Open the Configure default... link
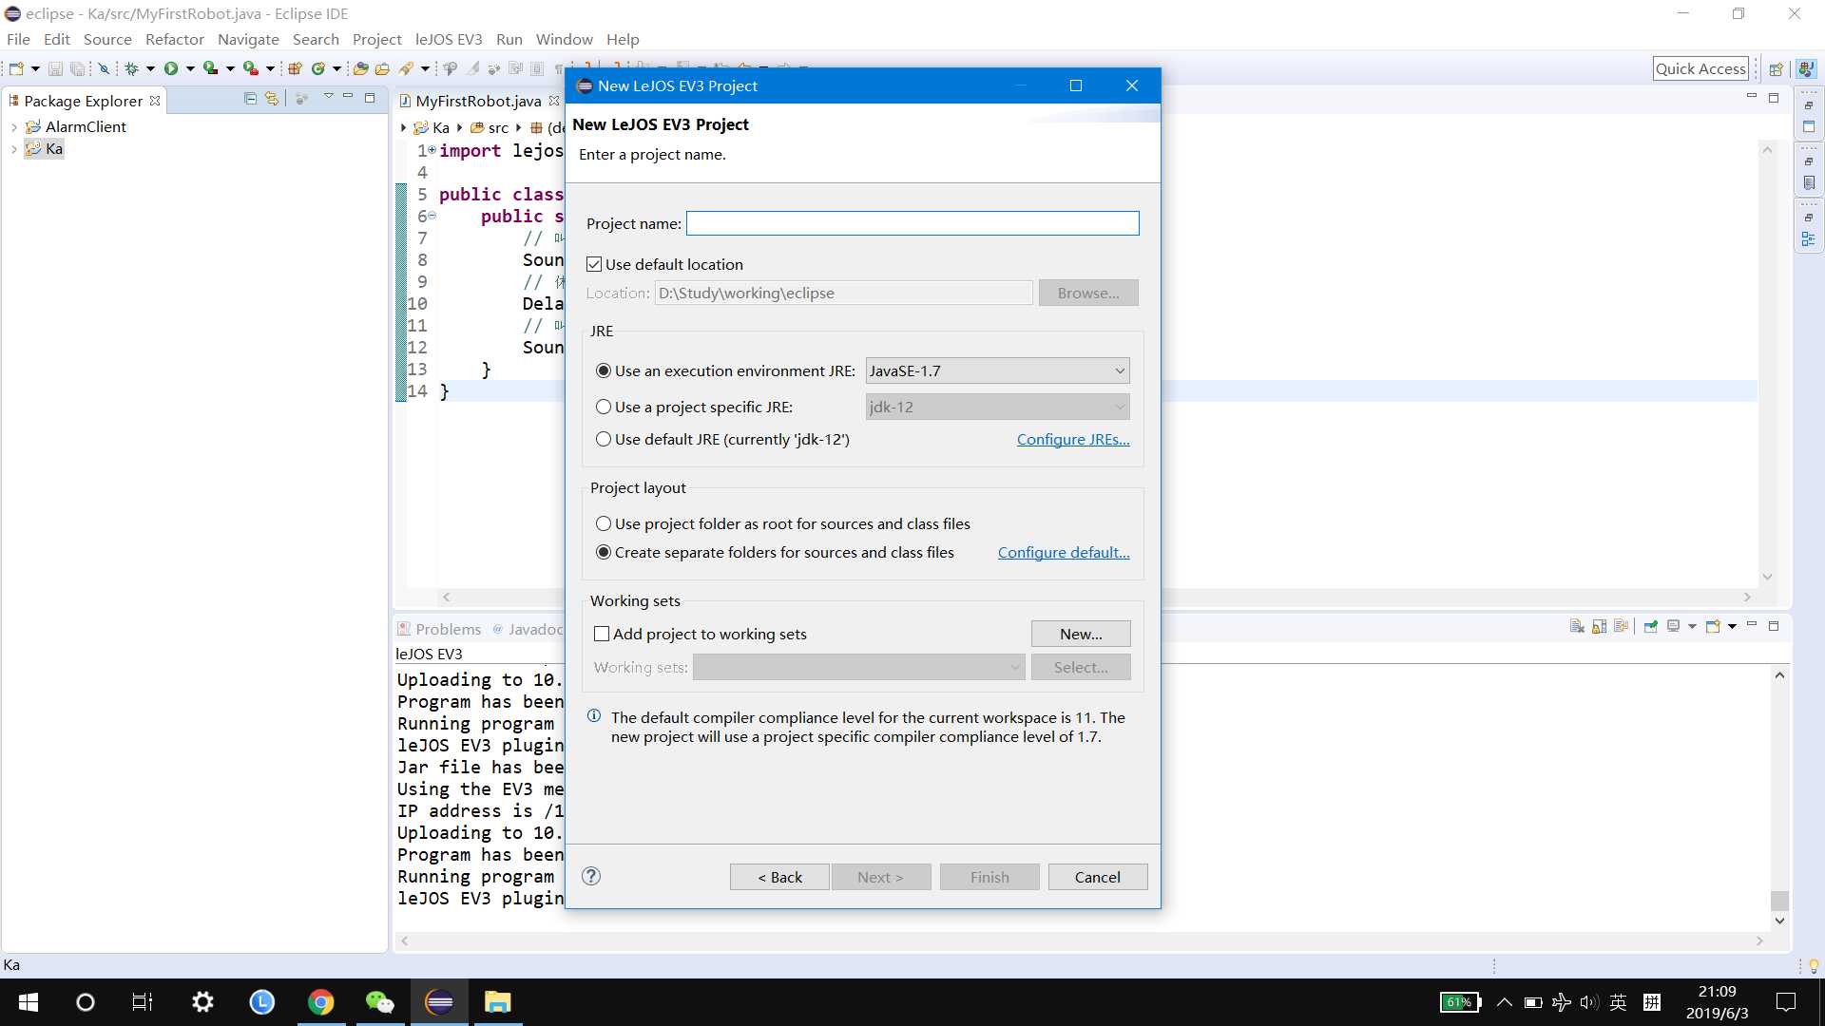 pyautogui.click(x=1064, y=552)
